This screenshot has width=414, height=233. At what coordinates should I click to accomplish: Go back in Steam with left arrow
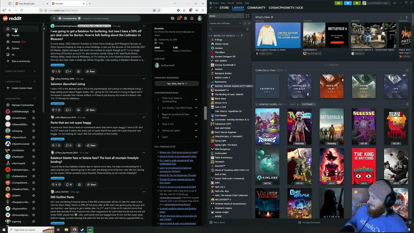pyautogui.click(x=211, y=8)
